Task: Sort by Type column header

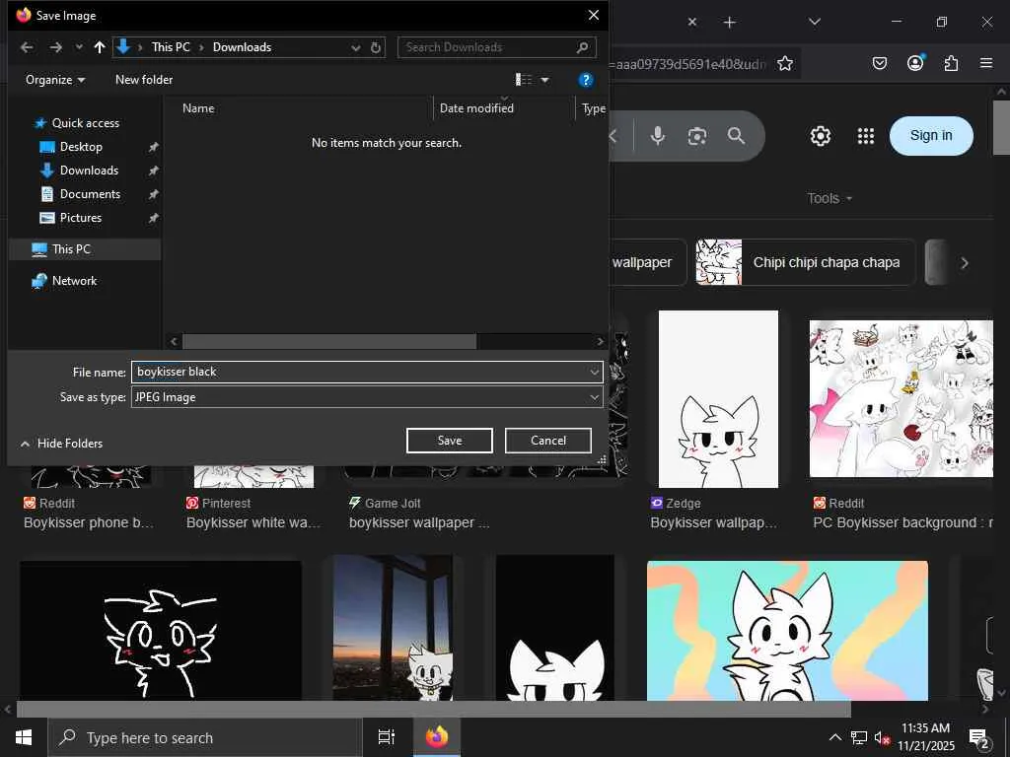Action: pyautogui.click(x=593, y=108)
